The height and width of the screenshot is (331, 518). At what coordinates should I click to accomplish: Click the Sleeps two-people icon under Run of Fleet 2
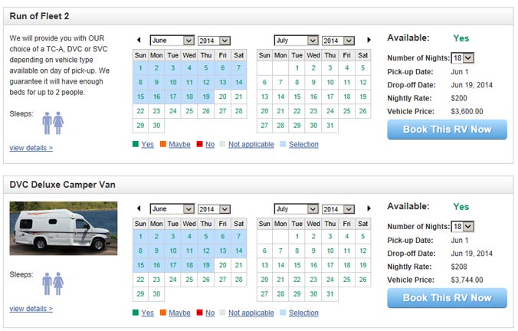pyautogui.click(x=53, y=123)
